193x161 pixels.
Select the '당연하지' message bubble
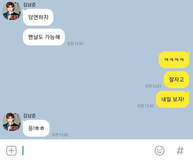[38, 17]
